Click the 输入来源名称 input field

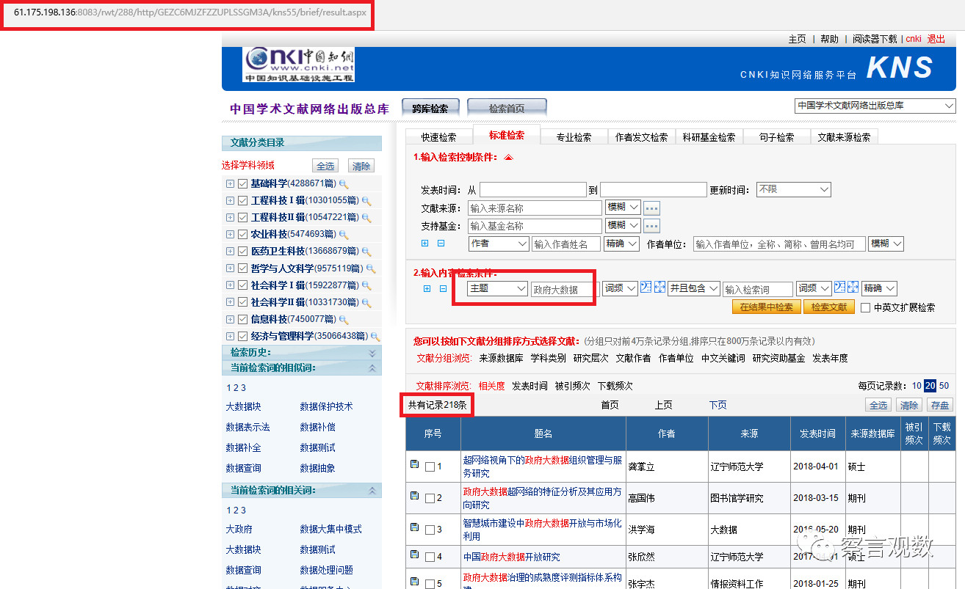coord(534,208)
